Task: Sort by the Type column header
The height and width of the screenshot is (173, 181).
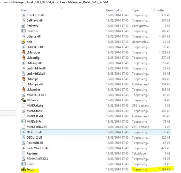Action: (135, 10)
